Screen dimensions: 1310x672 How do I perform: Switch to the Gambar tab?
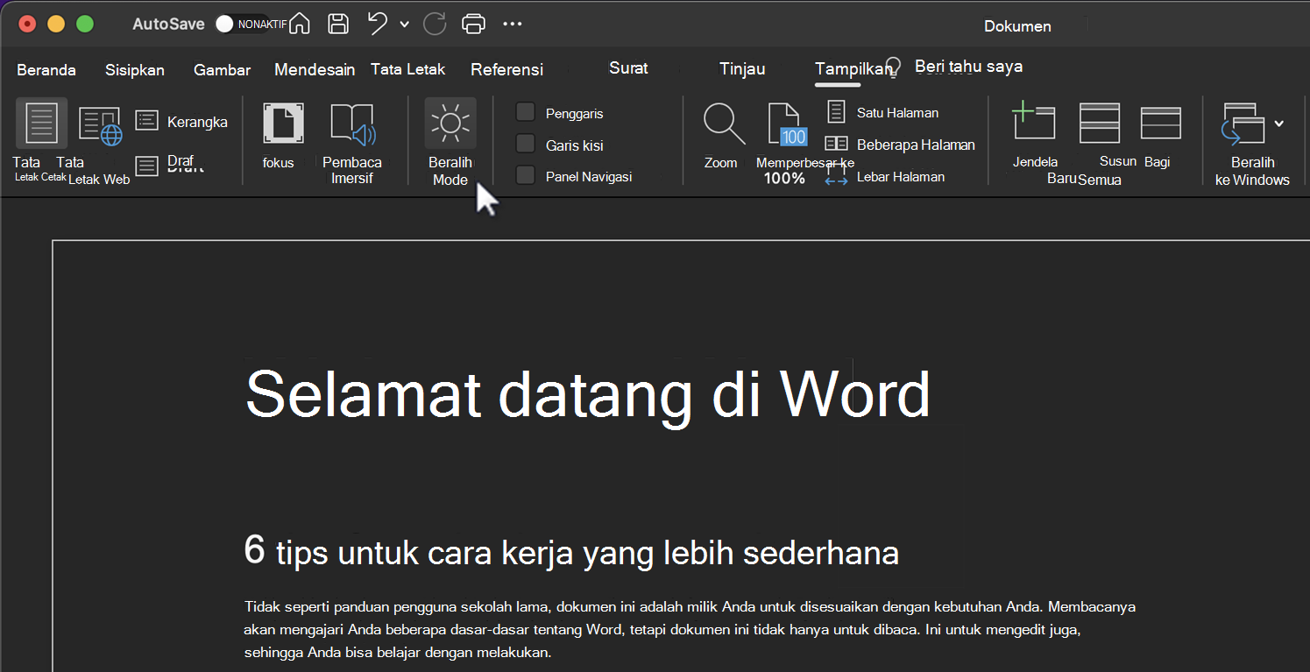pos(222,70)
